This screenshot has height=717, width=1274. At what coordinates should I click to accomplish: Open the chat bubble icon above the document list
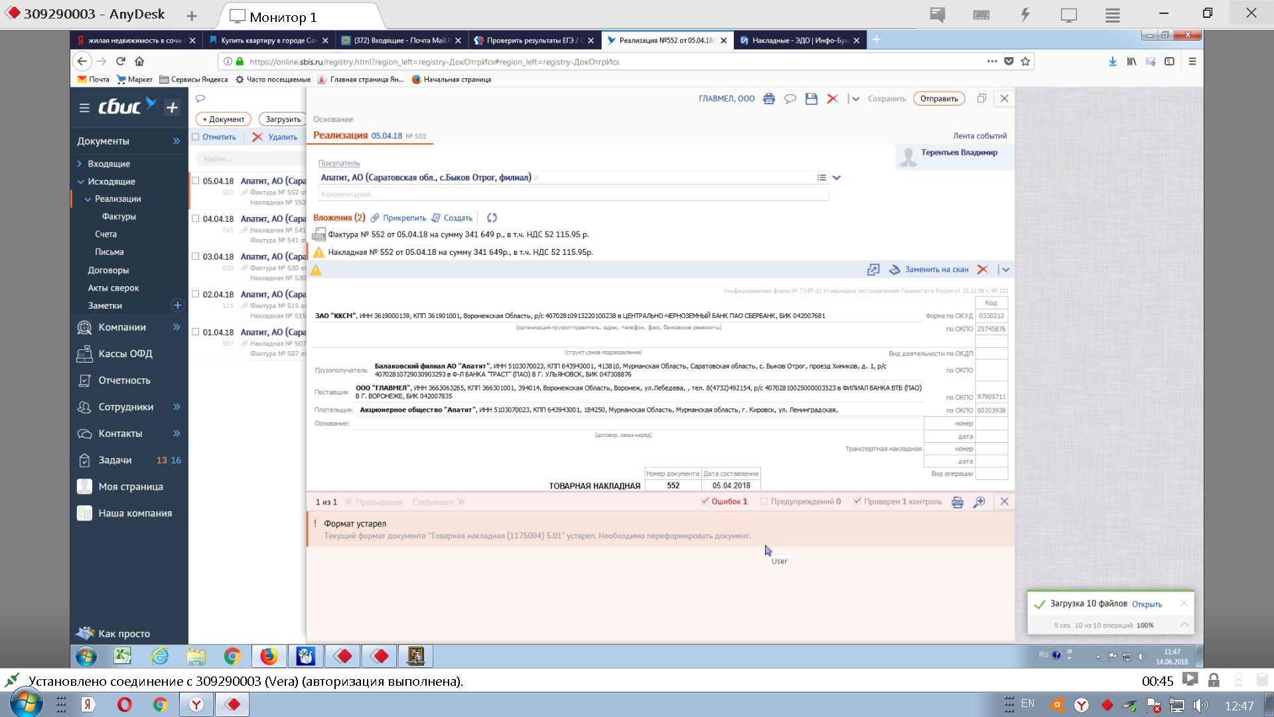pos(200,98)
